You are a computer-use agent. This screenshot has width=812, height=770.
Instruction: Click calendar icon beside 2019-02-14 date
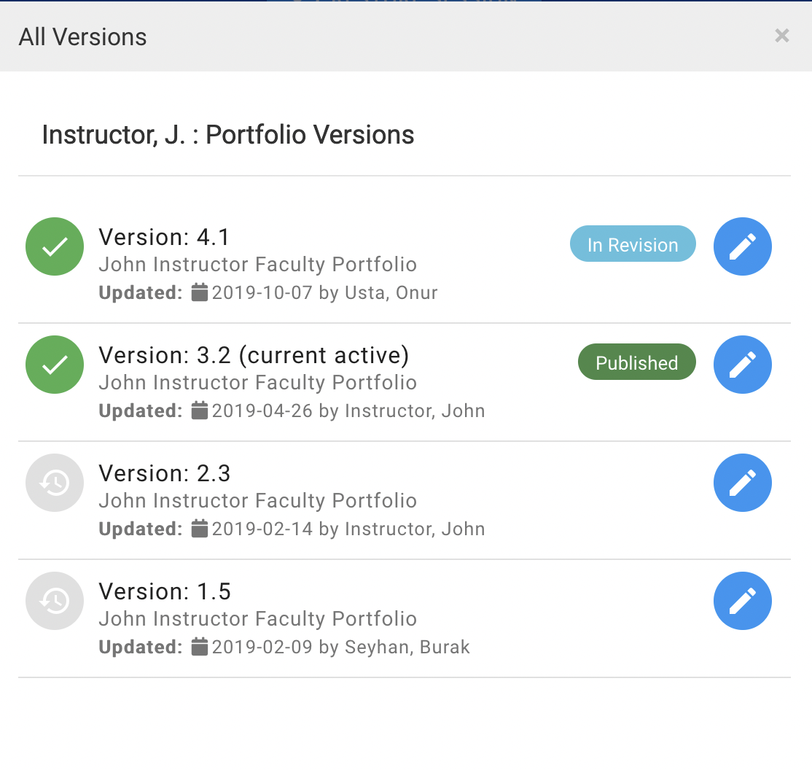(x=200, y=529)
